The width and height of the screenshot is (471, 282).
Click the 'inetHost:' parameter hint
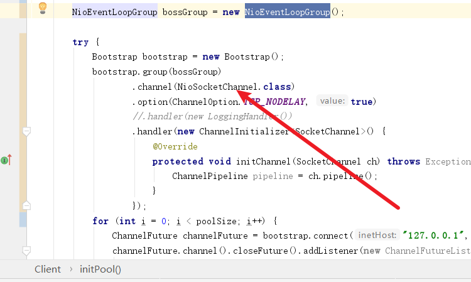click(377, 235)
